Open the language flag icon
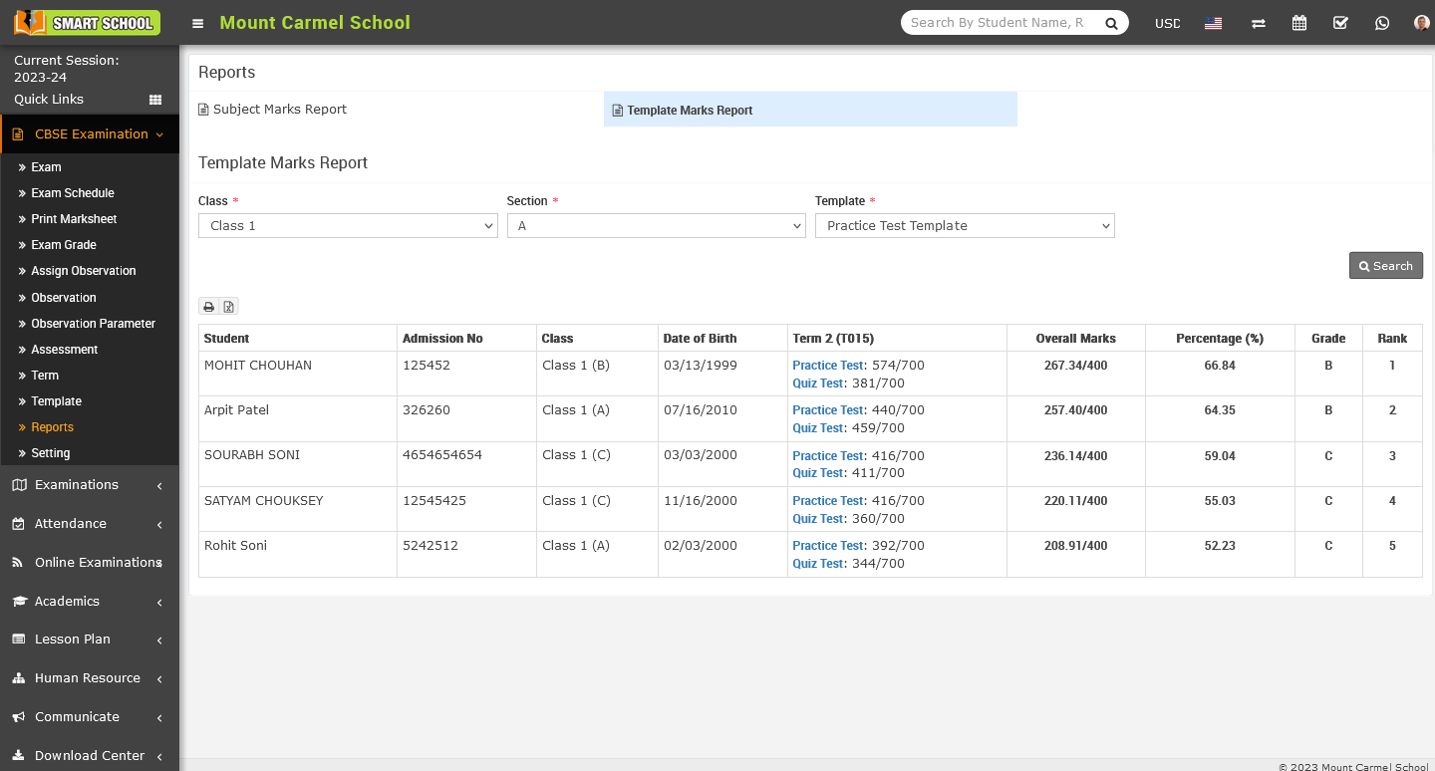The height and width of the screenshot is (771, 1435). tap(1213, 23)
